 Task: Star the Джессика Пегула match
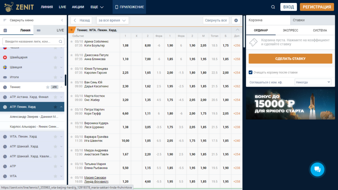72,55
